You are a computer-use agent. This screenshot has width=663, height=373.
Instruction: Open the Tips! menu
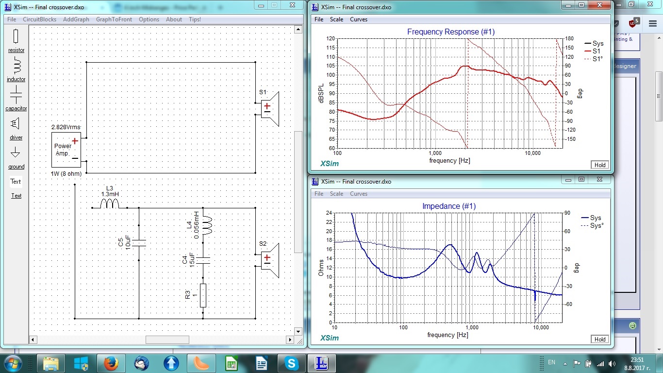click(x=195, y=19)
